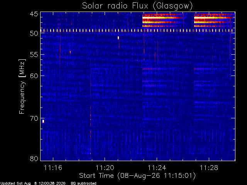Click the 45 MHz frequency label

tap(34, 14)
